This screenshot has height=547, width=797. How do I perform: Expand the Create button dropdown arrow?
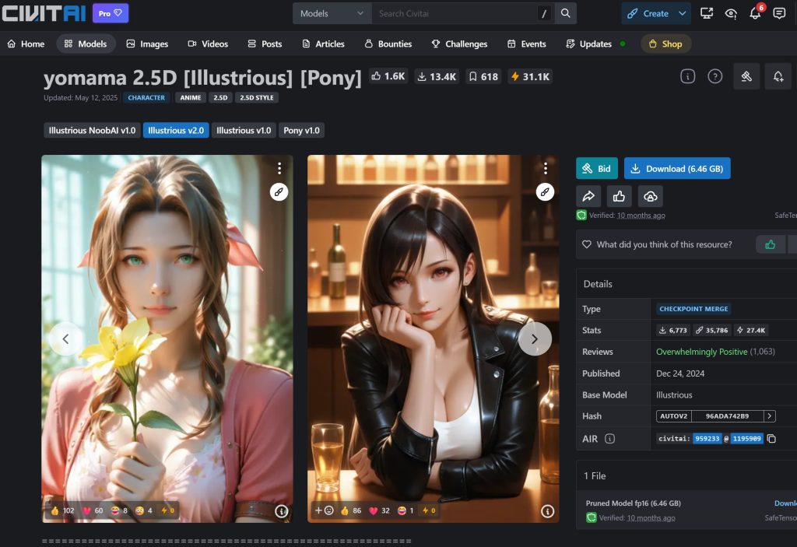pyautogui.click(x=683, y=13)
